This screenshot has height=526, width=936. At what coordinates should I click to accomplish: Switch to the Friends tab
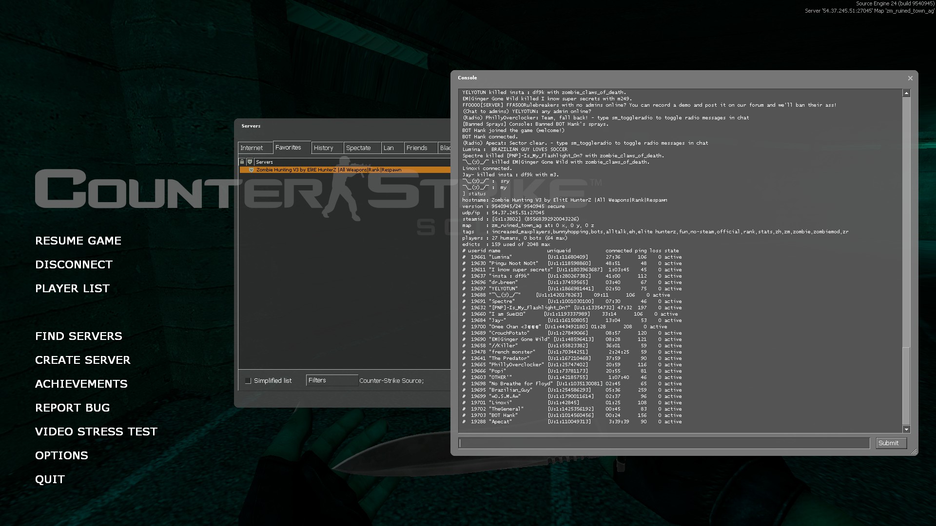pos(420,148)
